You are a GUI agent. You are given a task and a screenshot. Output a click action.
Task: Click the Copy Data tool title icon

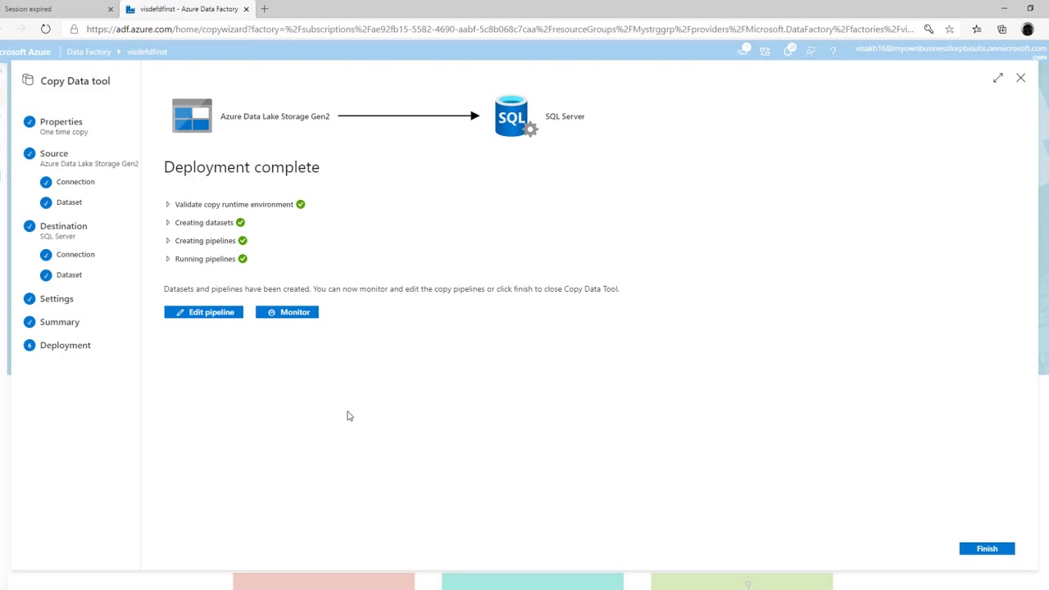pos(28,80)
